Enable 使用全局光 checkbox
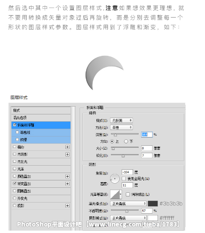205x233 pixels. (x=123, y=179)
